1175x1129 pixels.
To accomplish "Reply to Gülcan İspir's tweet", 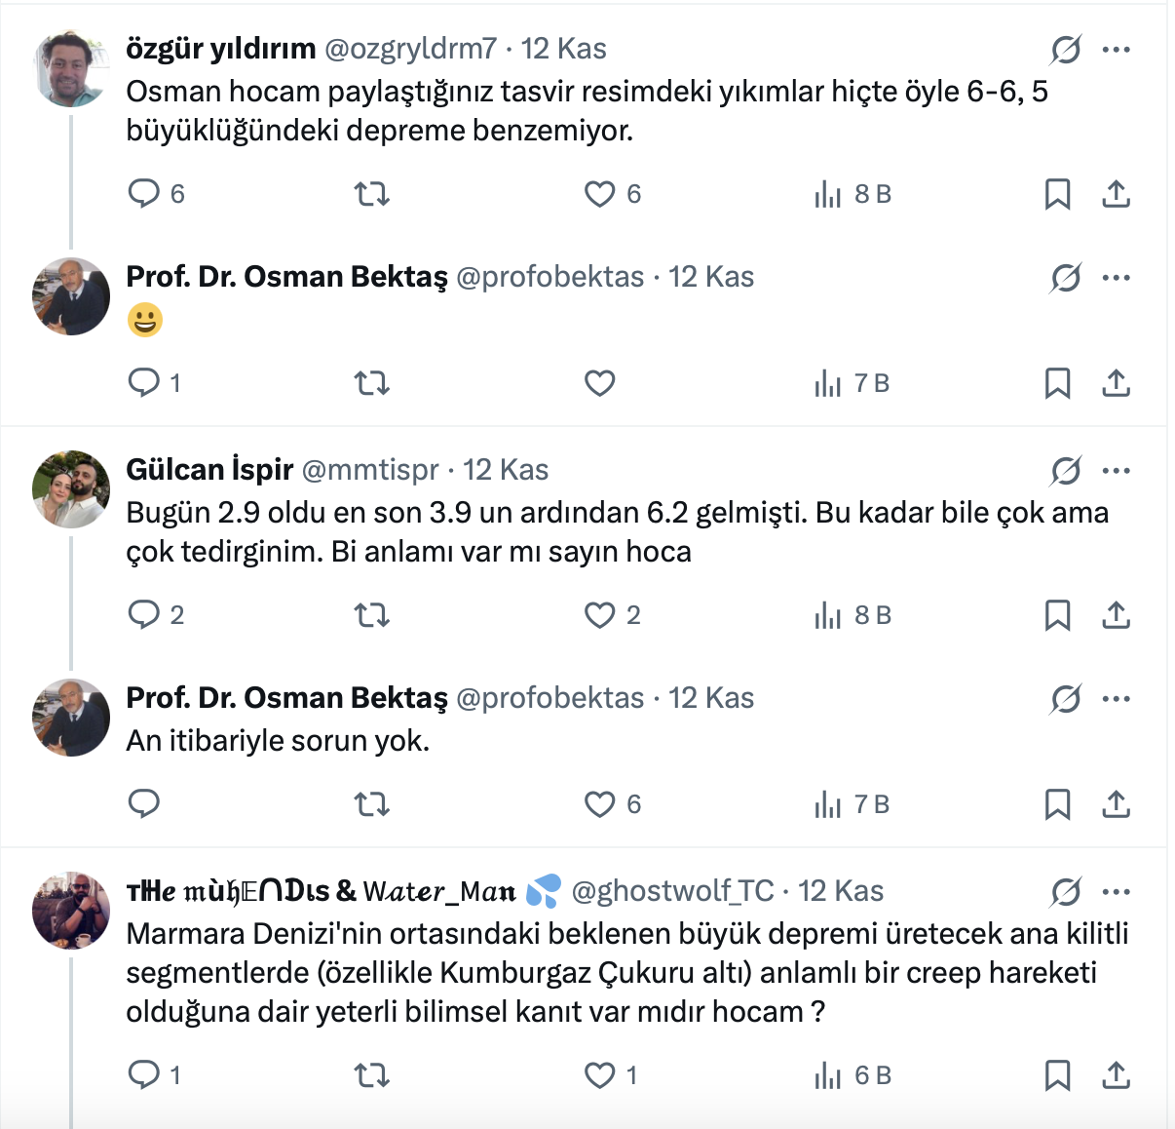I will (144, 614).
